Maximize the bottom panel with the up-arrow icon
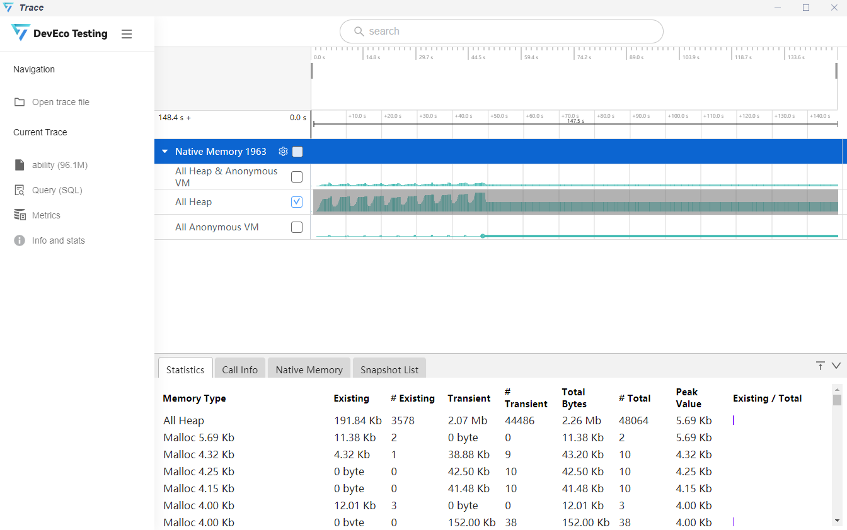Screen dimensions: 847x530 (x=820, y=366)
